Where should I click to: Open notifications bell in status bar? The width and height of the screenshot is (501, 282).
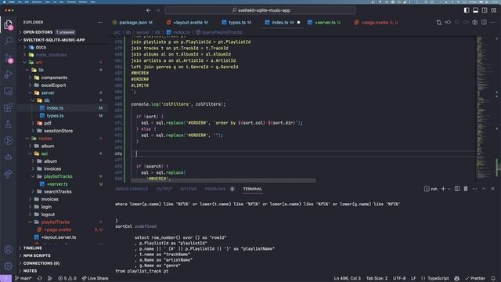pos(493,279)
